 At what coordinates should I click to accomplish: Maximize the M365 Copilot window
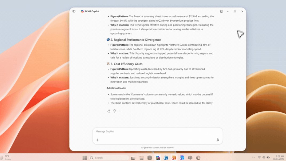(x=235, y=11)
